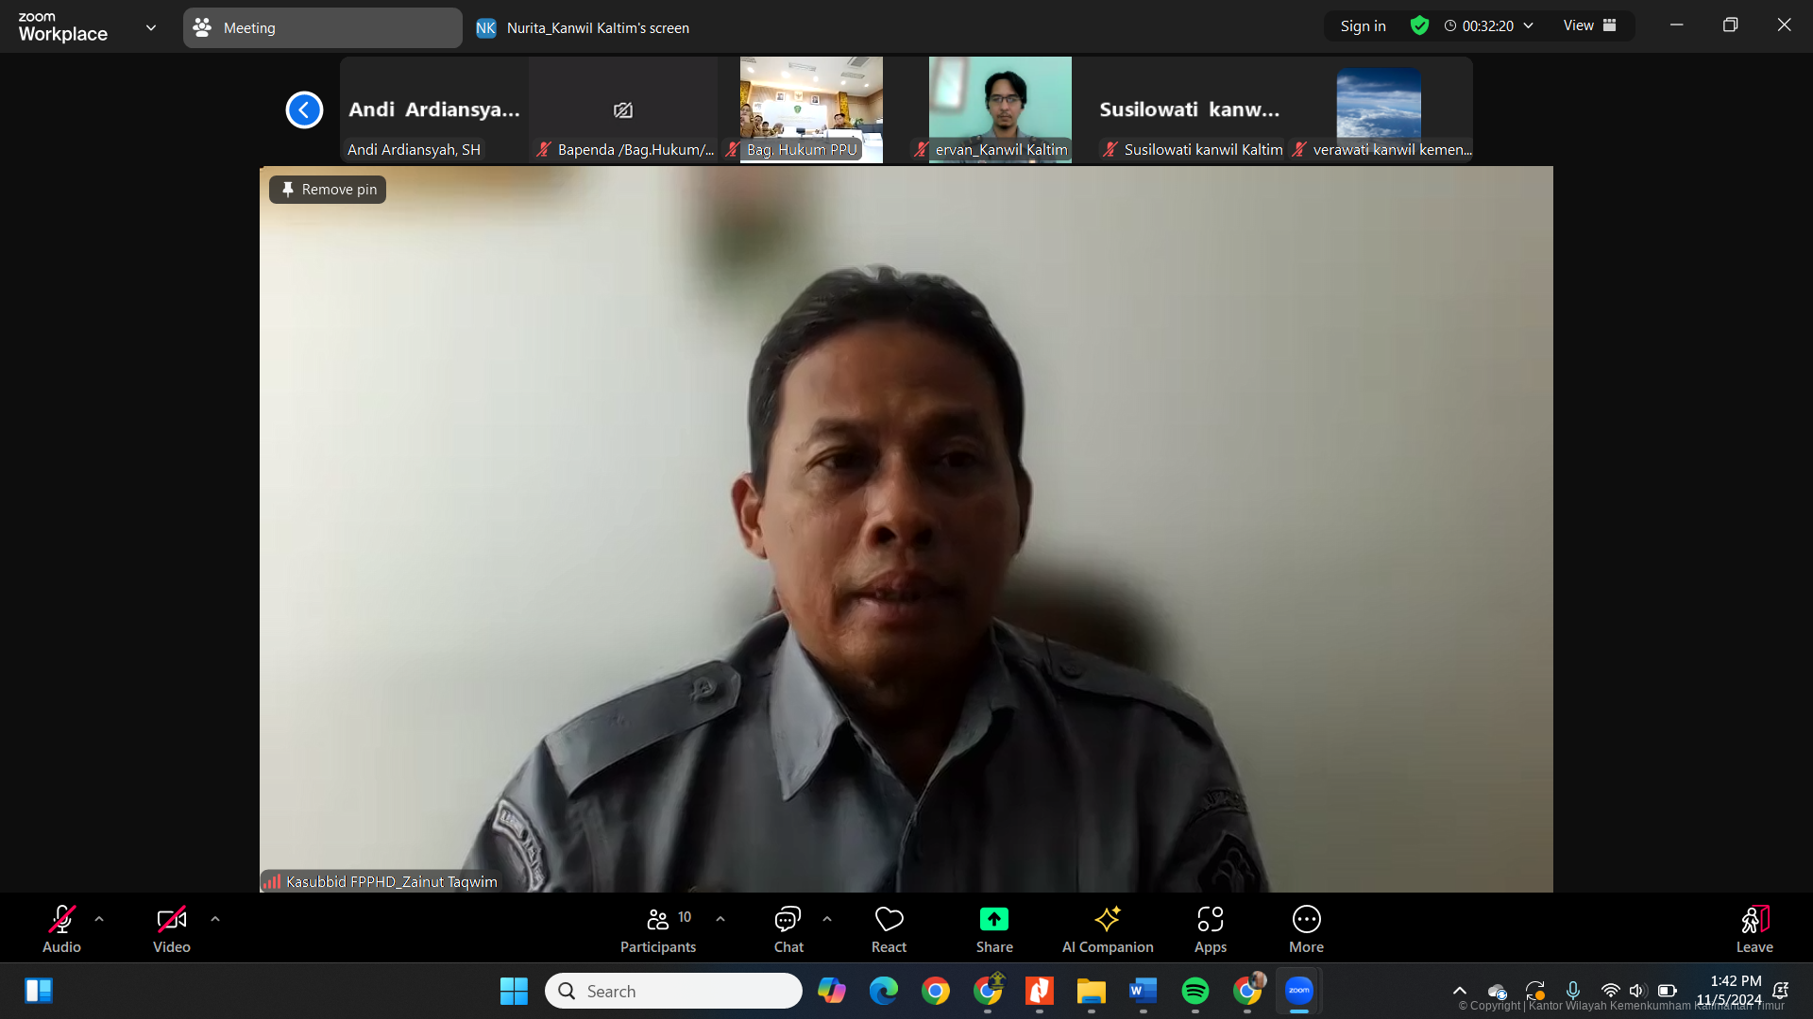Select Bag. Hukum PPU video thumbnail
This screenshot has width=1813, height=1019.
pos(811,109)
